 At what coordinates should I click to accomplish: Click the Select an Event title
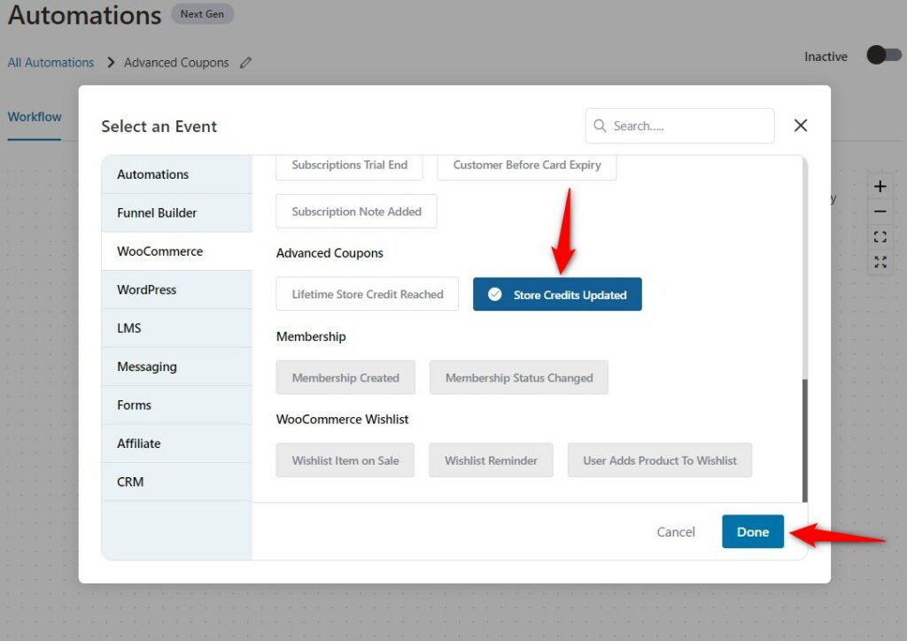click(x=159, y=126)
